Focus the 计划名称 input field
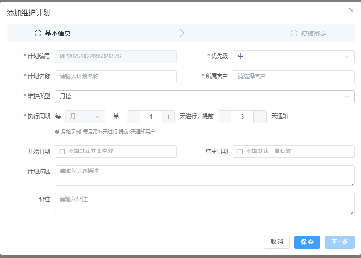The height and width of the screenshot is (258, 361). 115,77
